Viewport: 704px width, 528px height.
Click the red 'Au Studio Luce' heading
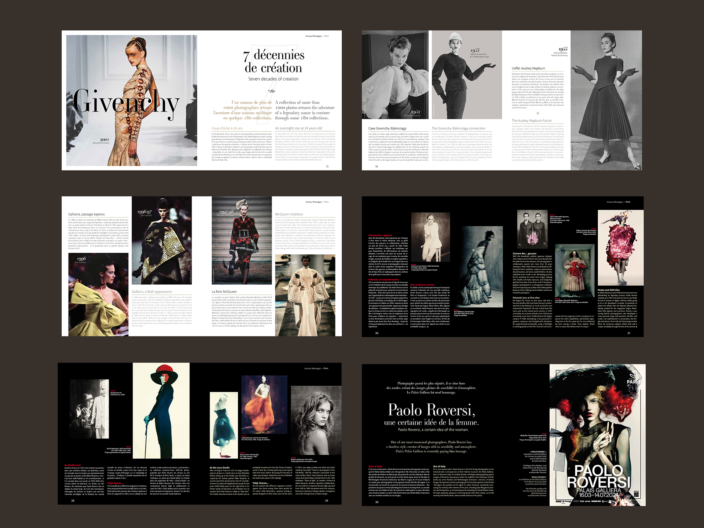[x=73, y=465]
